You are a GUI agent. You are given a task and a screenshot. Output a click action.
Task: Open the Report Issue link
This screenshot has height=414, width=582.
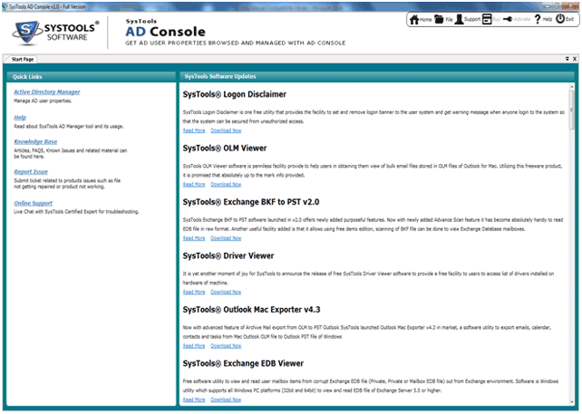pos(31,172)
